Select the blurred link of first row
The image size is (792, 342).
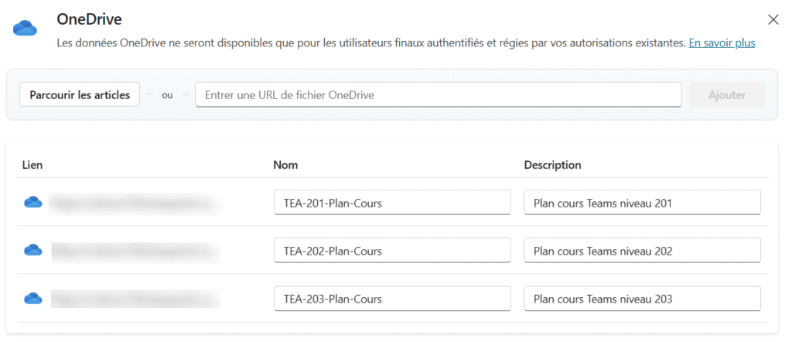click(131, 203)
